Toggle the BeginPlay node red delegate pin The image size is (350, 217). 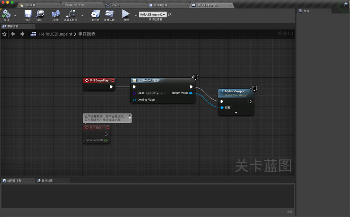[x=113, y=80]
